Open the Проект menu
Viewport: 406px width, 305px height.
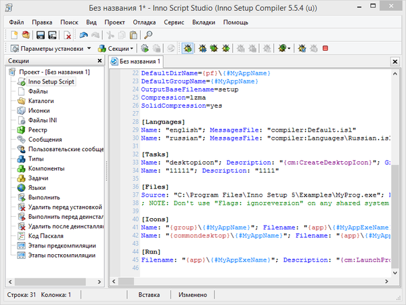(116, 22)
